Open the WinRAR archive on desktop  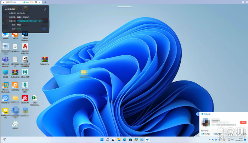[45, 60]
